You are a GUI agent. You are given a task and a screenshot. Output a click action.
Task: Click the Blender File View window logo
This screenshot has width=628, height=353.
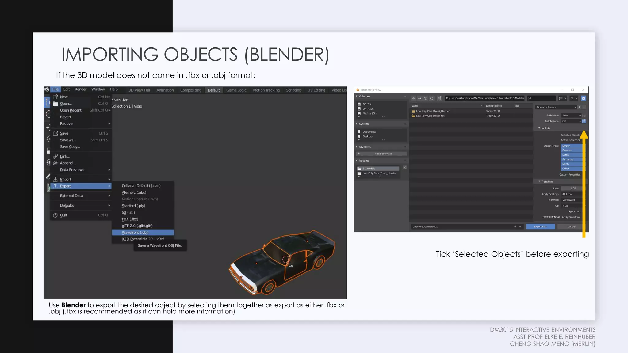[358, 90]
